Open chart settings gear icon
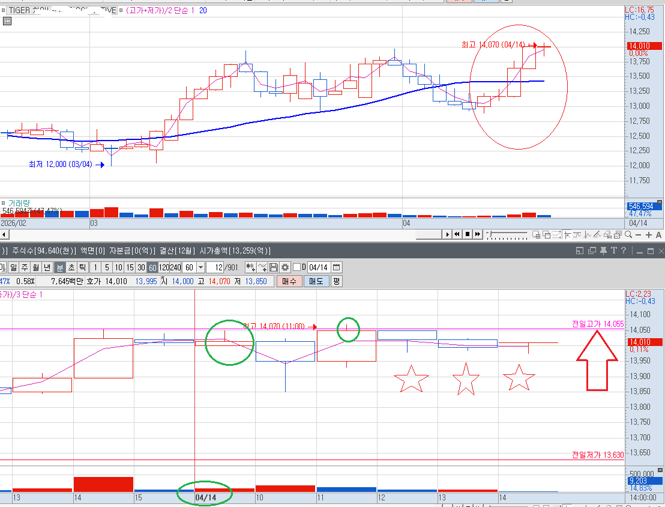The image size is (665, 507). [x=285, y=267]
